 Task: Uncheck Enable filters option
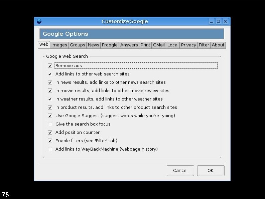(50, 141)
